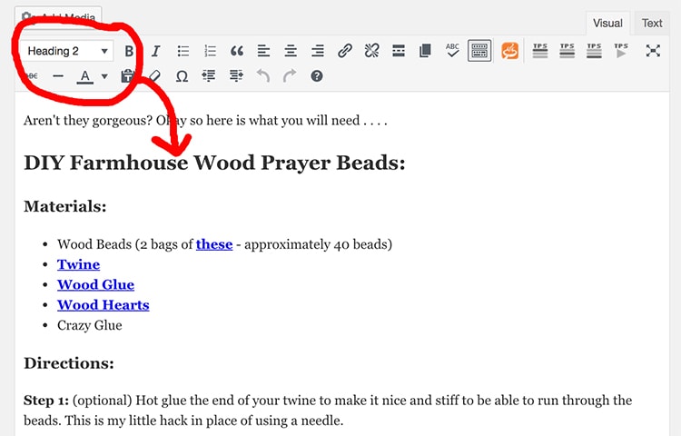The image size is (681, 436).
Task: Toggle the toolbar kitchen sink button
Action: [x=479, y=51]
